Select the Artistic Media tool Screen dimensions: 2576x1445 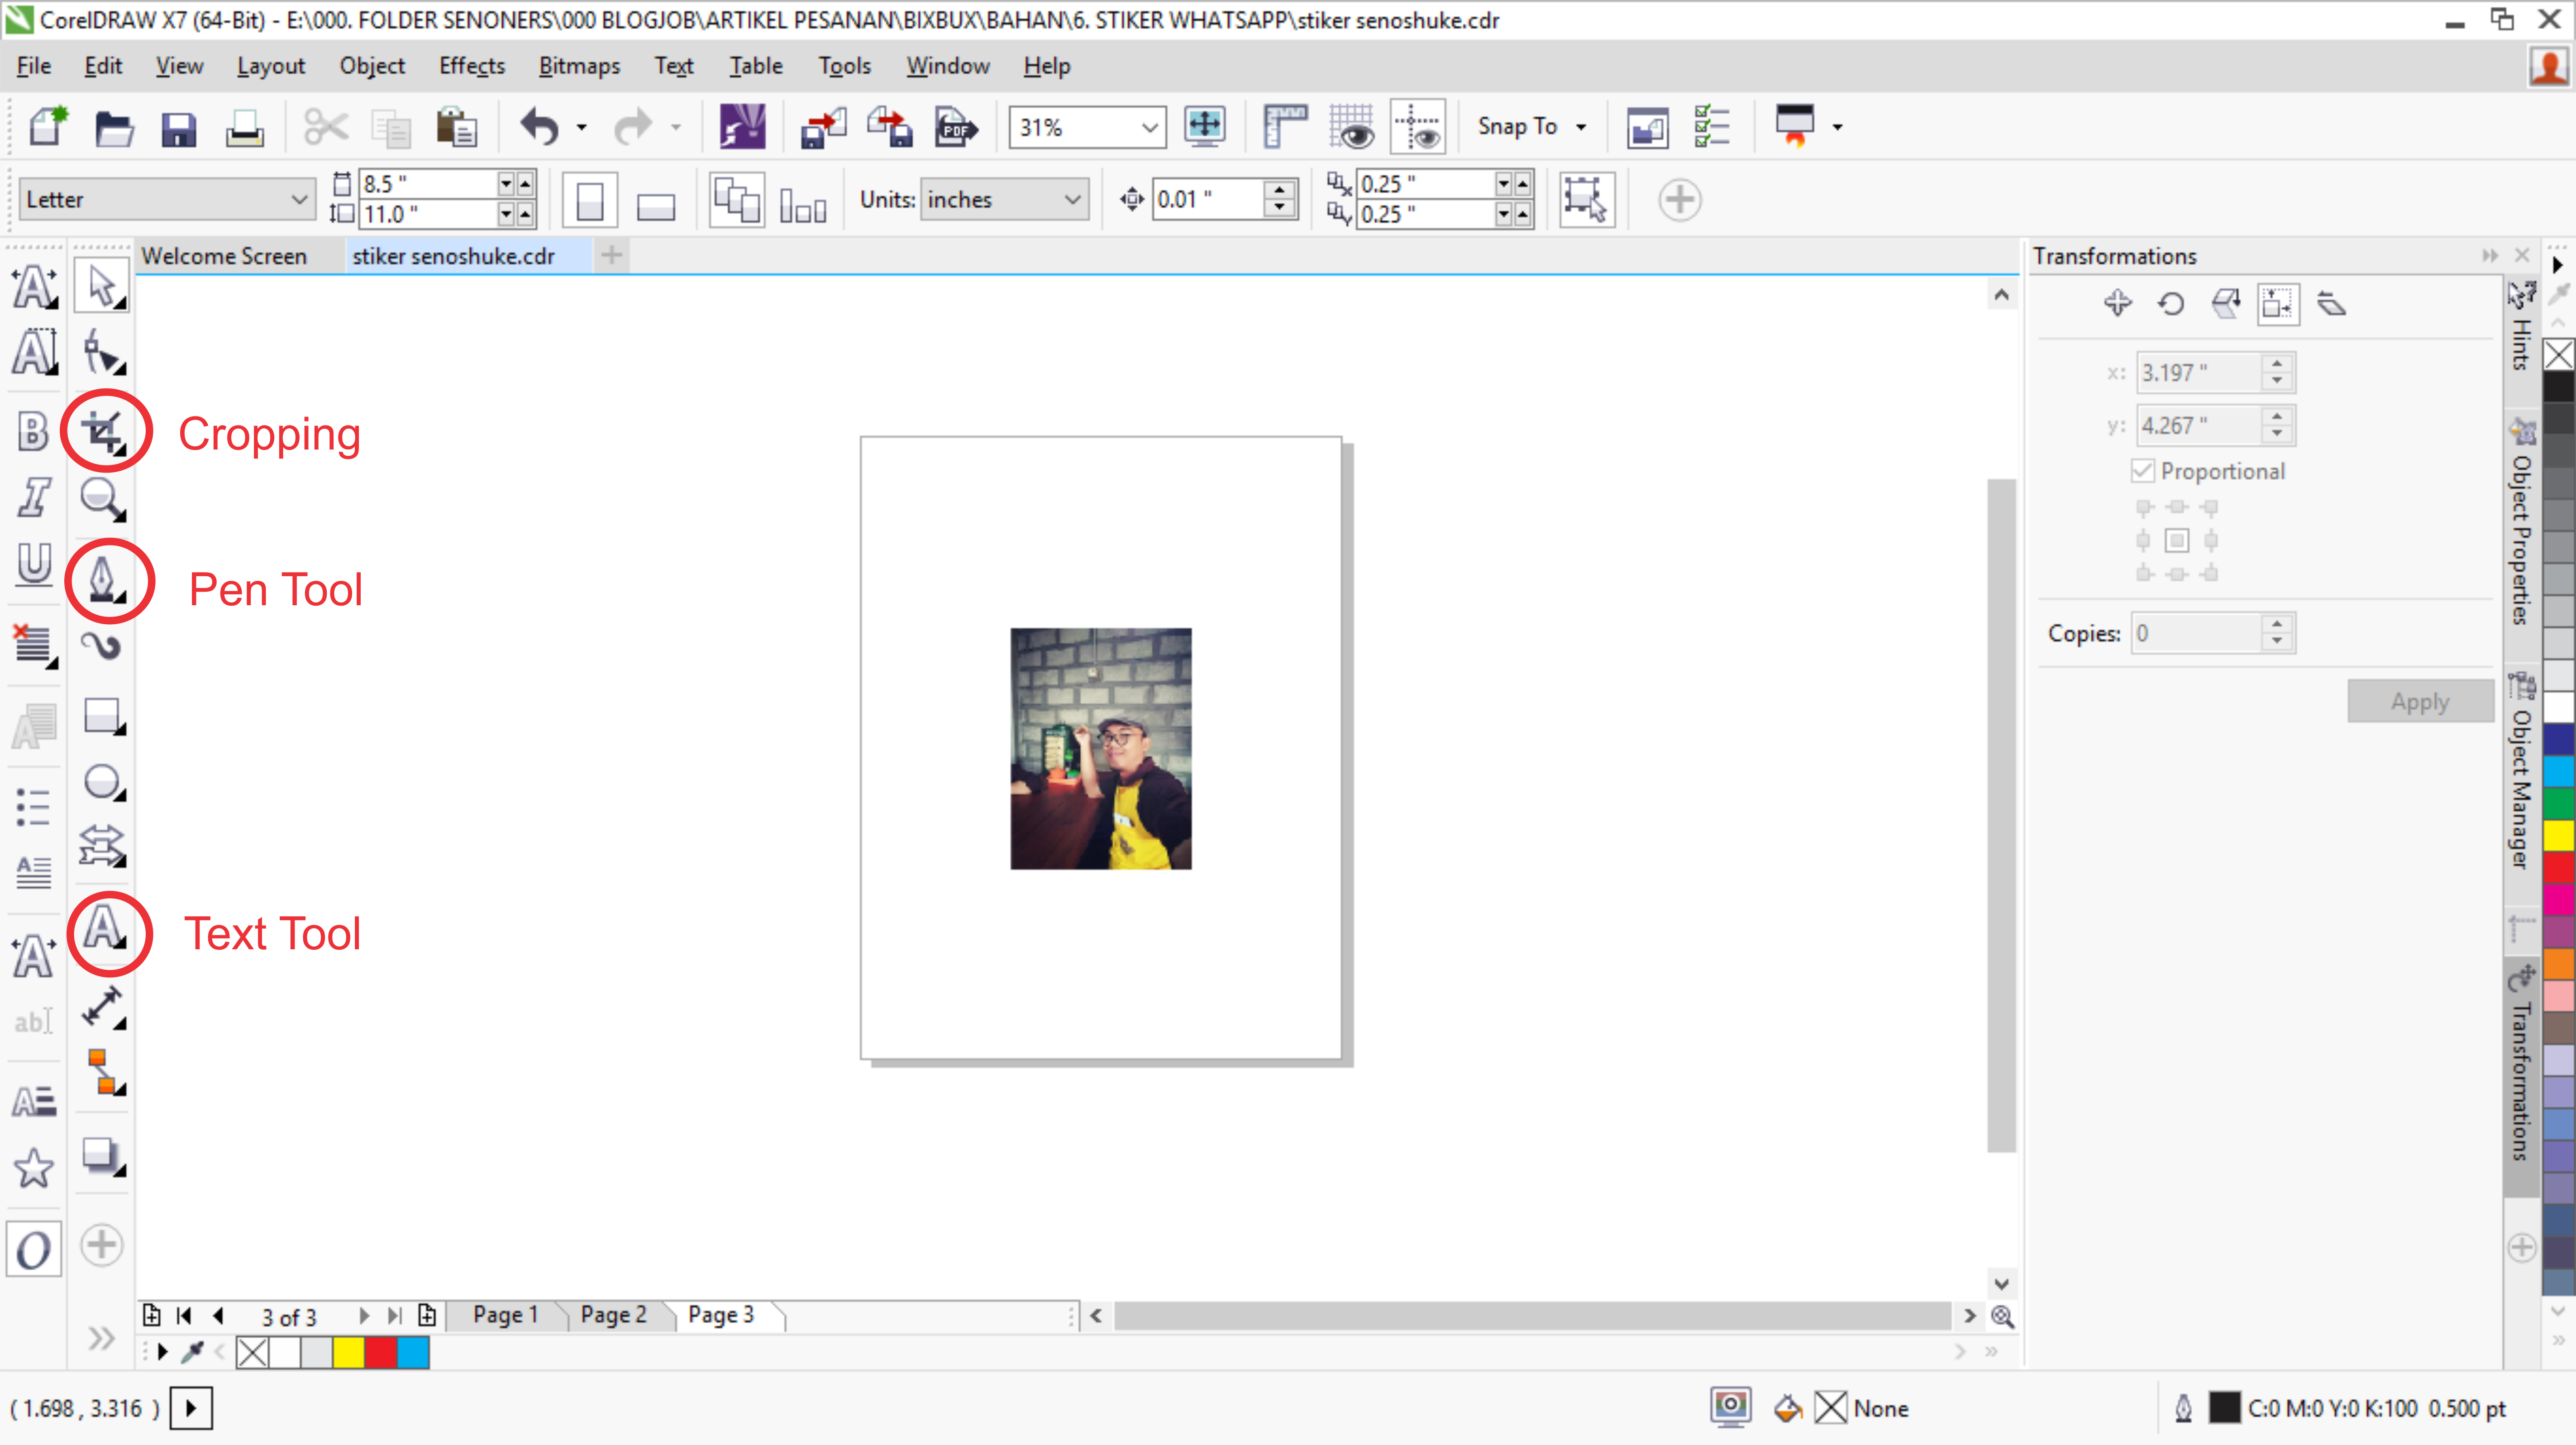click(x=102, y=646)
